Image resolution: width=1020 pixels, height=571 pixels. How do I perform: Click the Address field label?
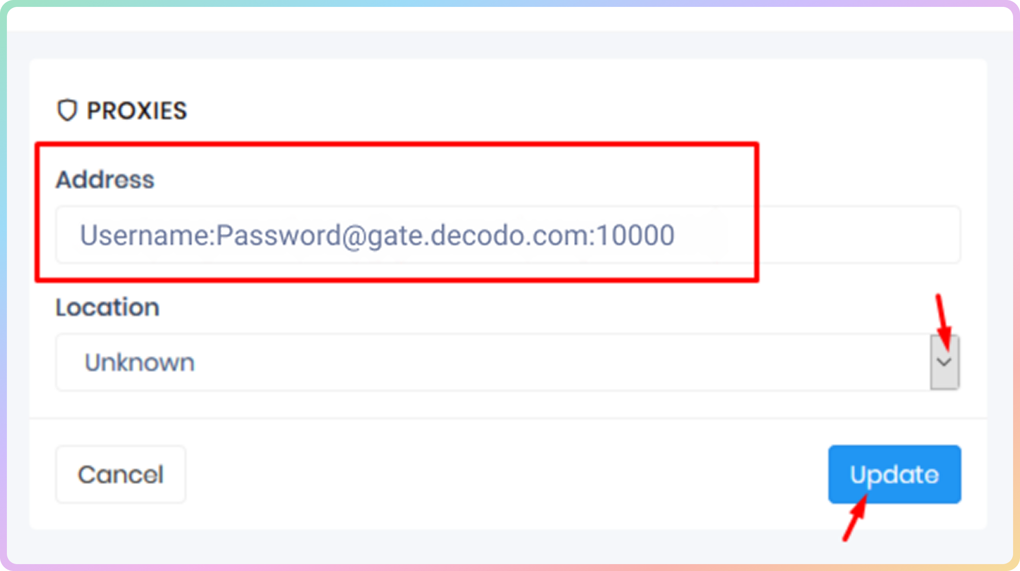pos(105,179)
